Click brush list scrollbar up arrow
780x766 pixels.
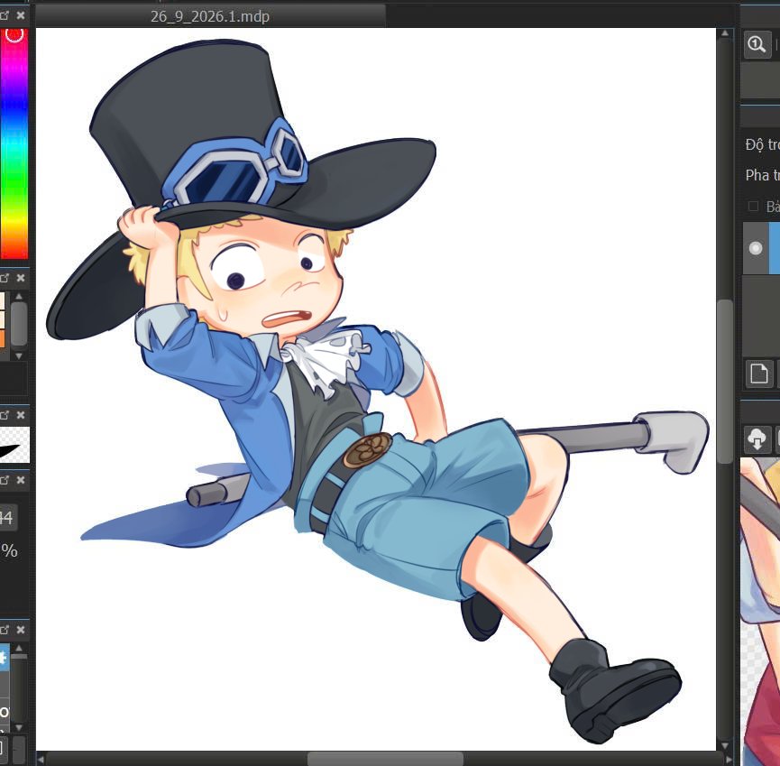19,648
